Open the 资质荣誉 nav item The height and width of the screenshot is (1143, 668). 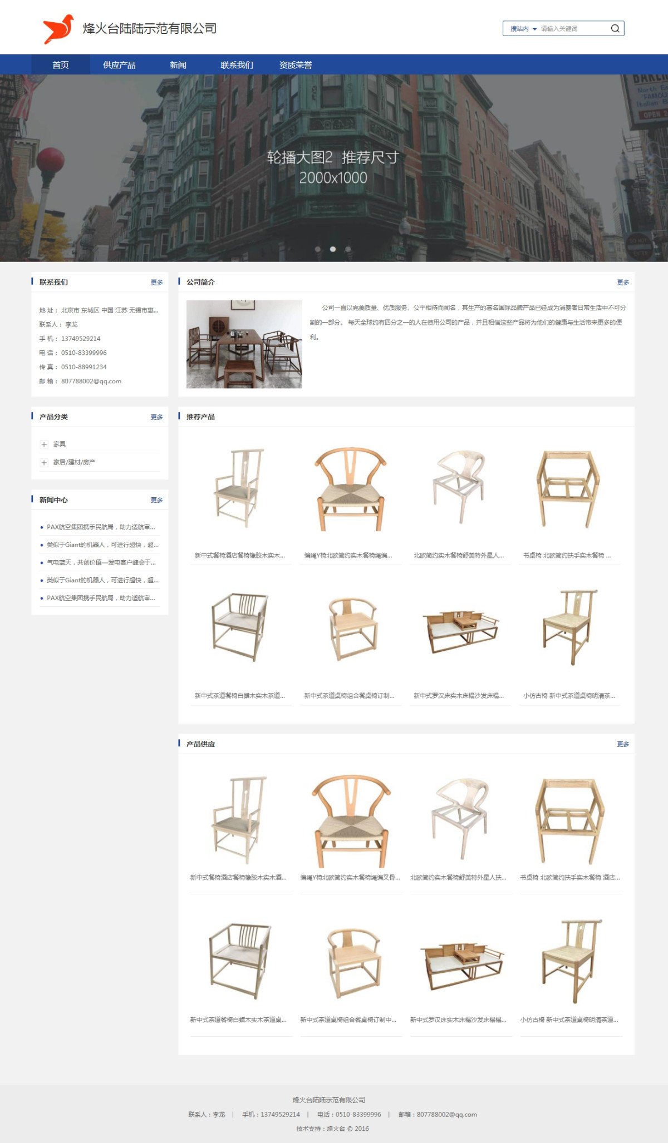click(x=296, y=65)
